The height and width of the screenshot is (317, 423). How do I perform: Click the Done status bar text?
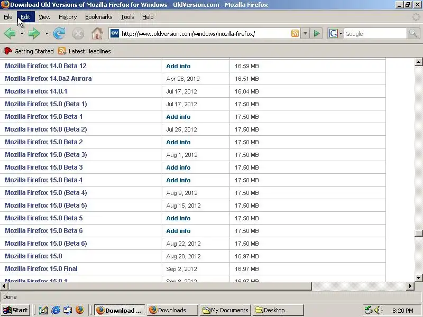(x=10, y=297)
